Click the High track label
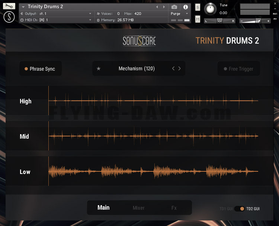The image size is (279, 226). point(25,101)
